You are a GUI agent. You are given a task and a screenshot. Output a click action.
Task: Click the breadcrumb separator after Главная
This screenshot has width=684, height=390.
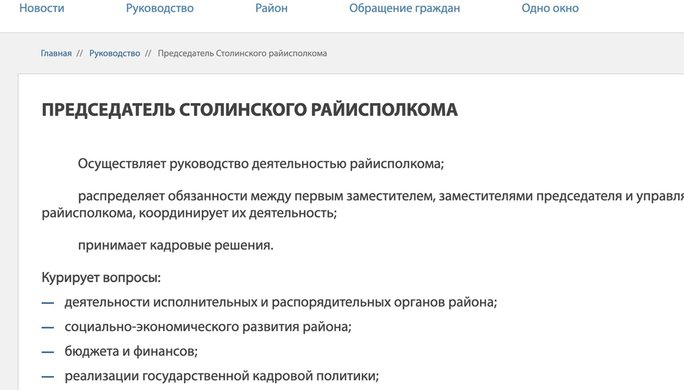[x=79, y=53]
